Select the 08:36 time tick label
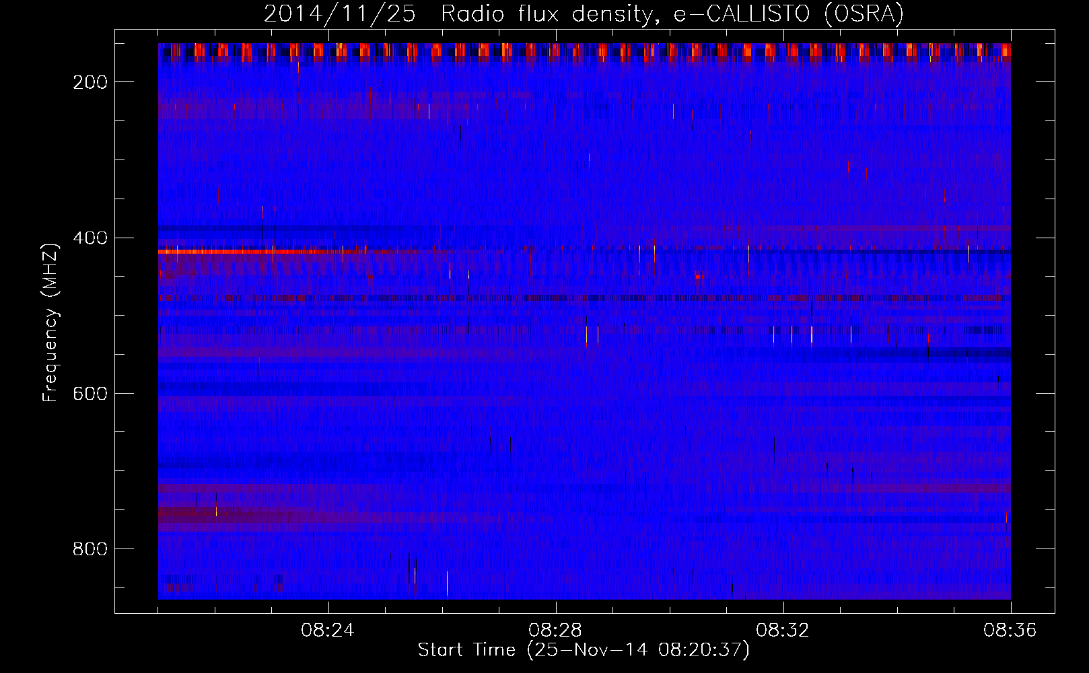The height and width of the screenshot is (673, 1089). coord(1010,631)
